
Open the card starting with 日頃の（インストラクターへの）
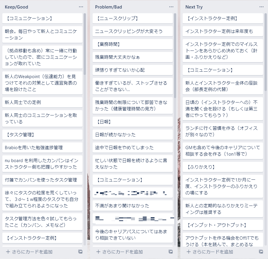[x=223, y=109]
